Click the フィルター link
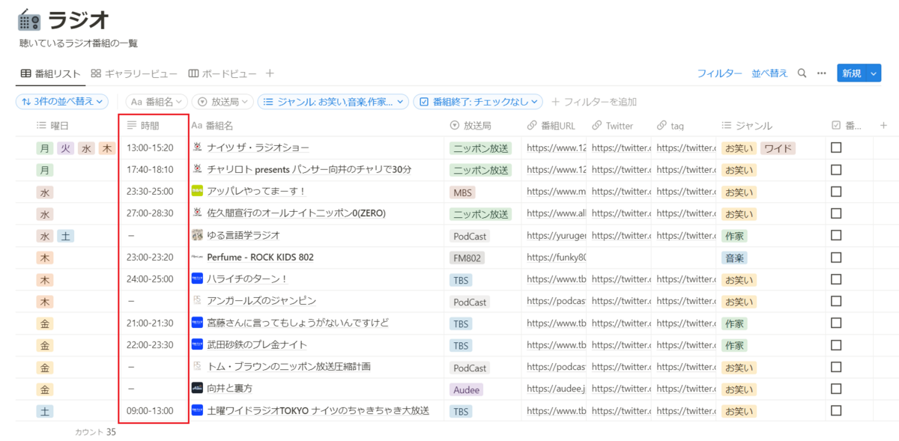The height and width of the screenshot is (441, 899). [720, 73]
